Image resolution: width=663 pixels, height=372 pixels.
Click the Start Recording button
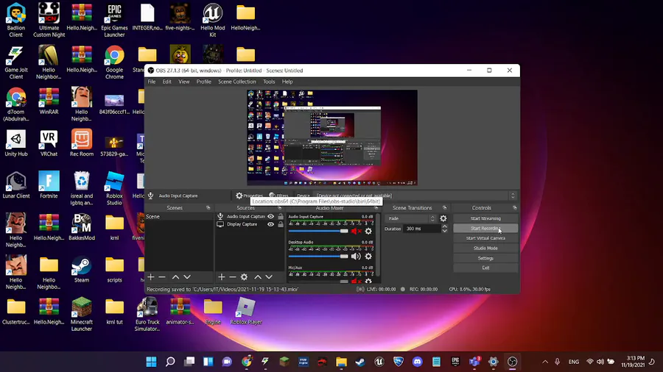[485, 228]
